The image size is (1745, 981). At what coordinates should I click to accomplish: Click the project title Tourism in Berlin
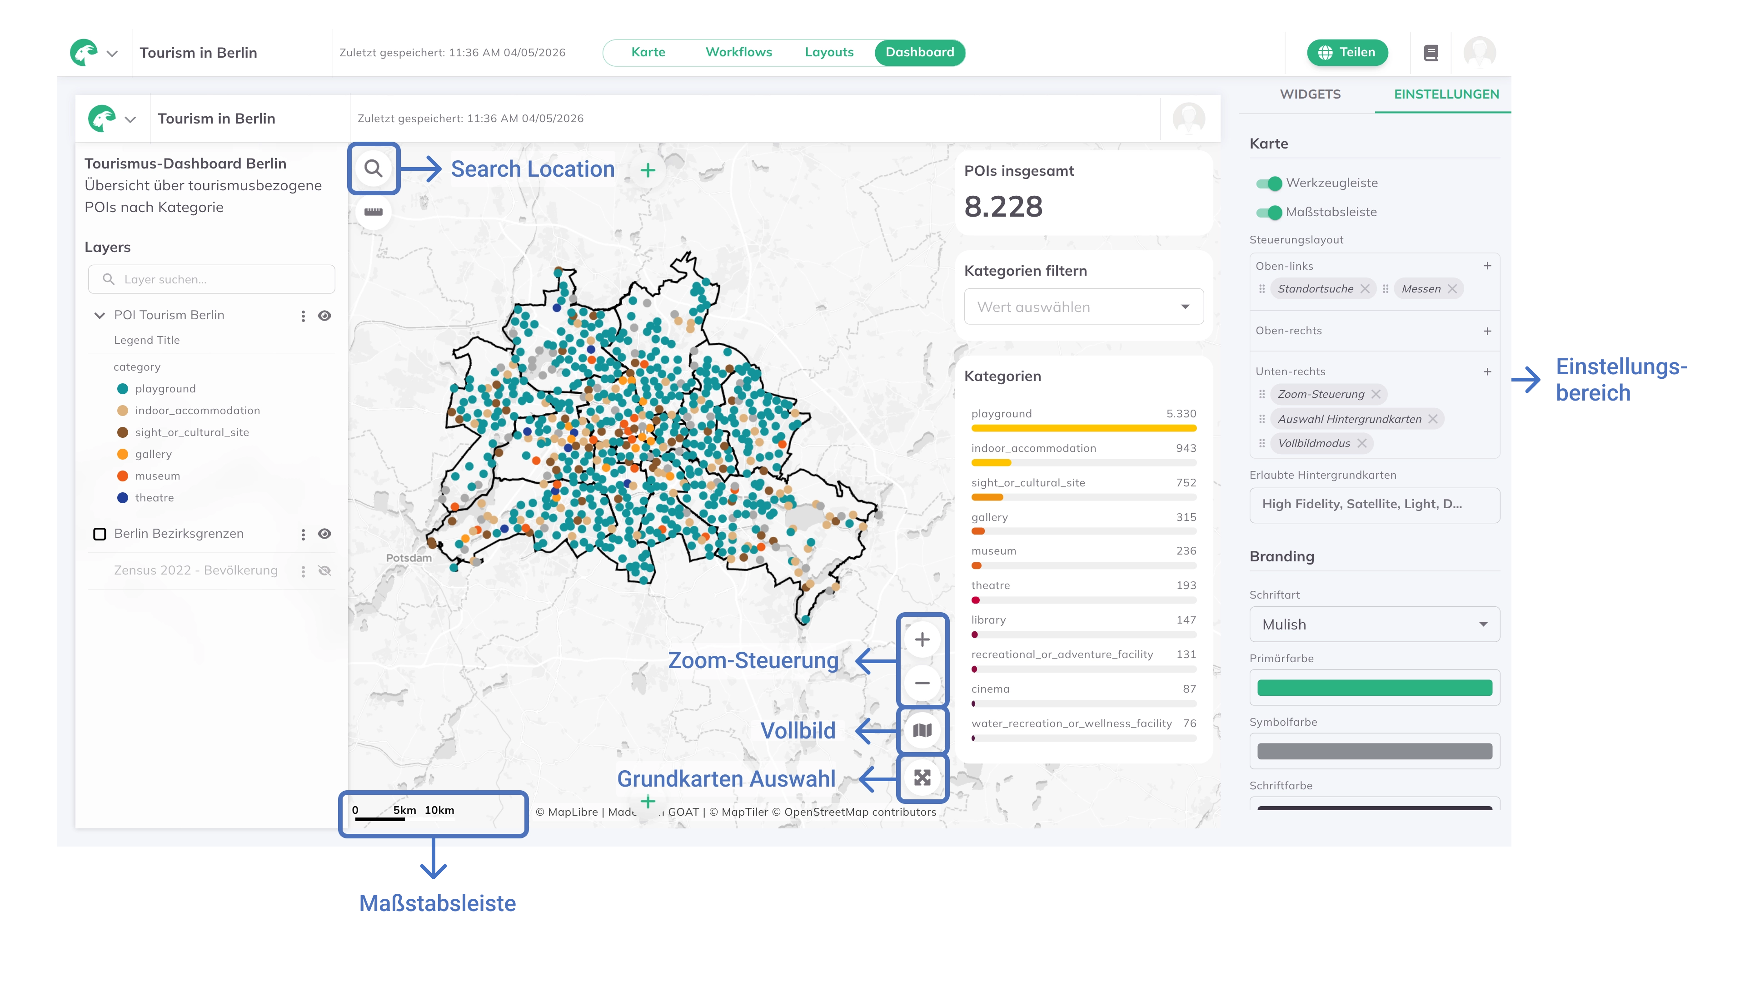coord(198,53)
